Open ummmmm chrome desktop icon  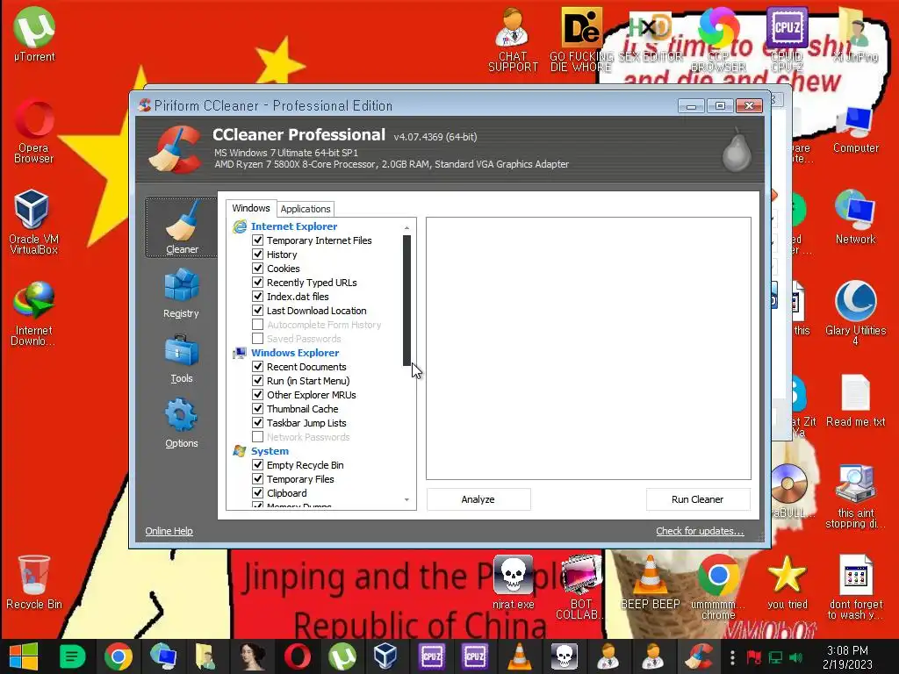pyautogui.click(x=718, y=587)
